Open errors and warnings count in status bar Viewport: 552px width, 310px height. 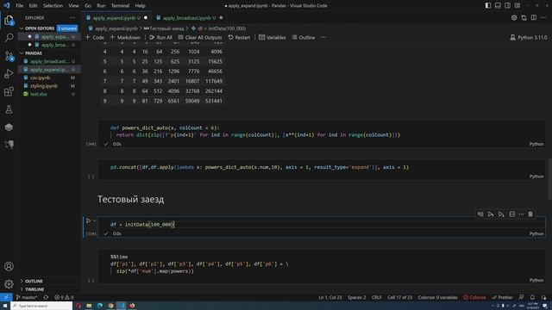click(x=64, y=297)
